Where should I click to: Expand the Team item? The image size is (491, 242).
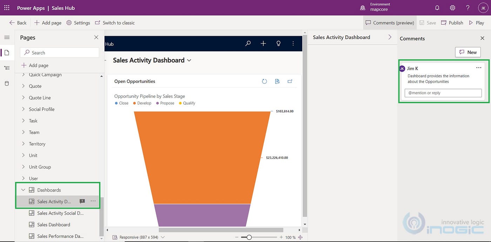pos(23,132)
